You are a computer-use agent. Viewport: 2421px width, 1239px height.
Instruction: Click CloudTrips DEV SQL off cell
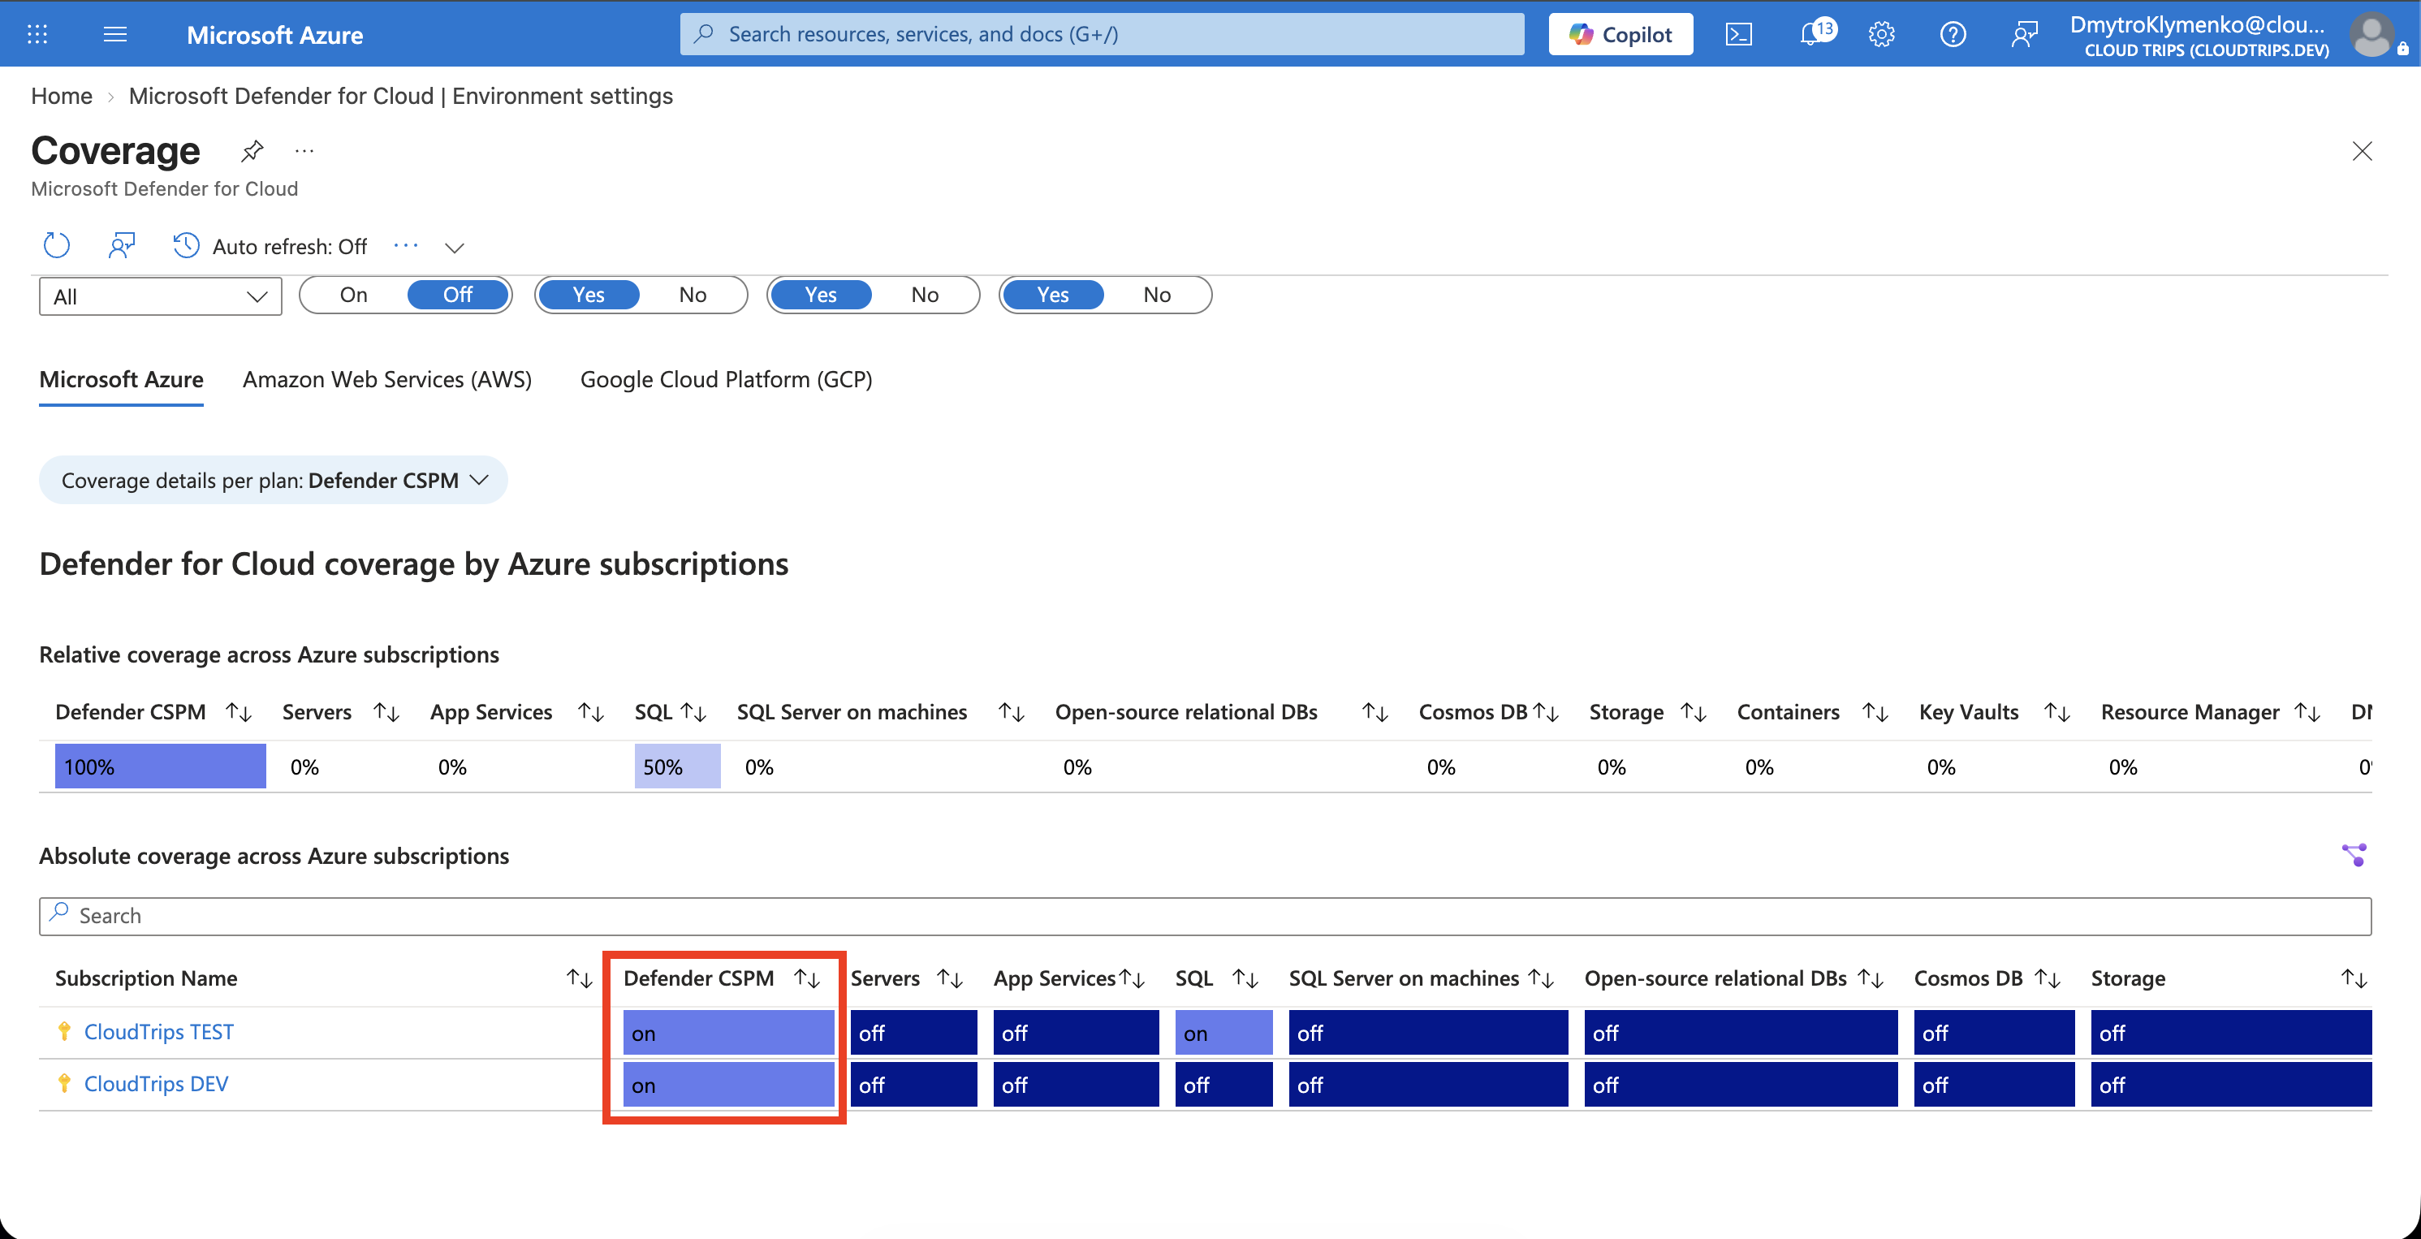(1223, 1085)
